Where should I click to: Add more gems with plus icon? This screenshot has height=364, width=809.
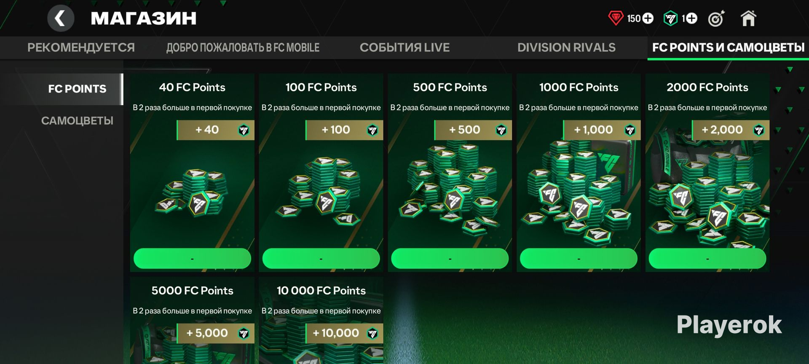click(648, 18)
